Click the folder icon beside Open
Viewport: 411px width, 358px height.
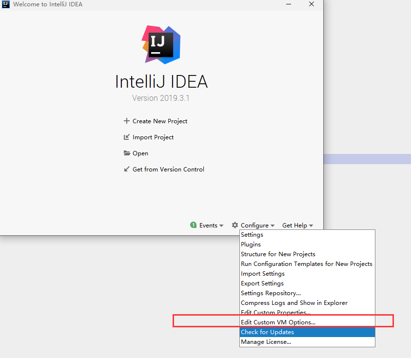point(127,153)
